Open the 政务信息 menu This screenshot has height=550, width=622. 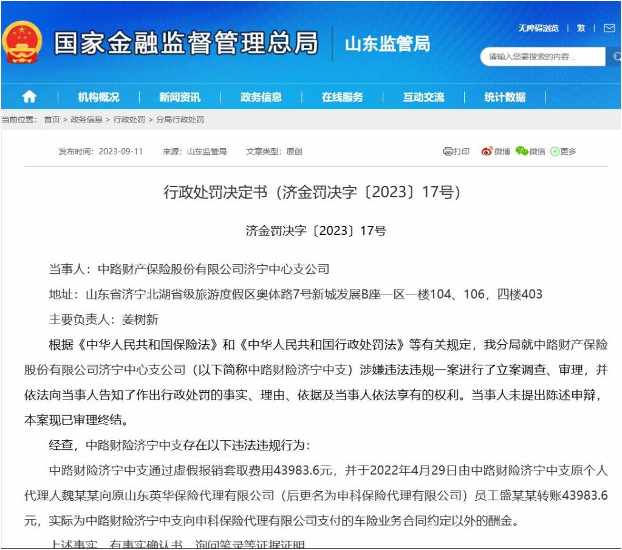click(x=261, y=97)
